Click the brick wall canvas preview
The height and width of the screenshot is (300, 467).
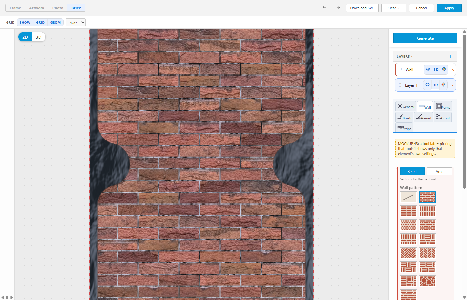pyautogui.click(x=201, y=164)
